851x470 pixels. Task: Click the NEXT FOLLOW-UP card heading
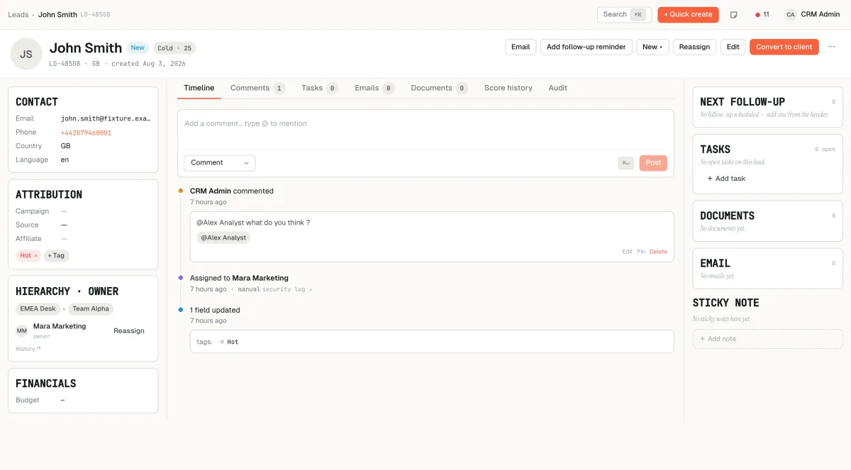point(742,102)
